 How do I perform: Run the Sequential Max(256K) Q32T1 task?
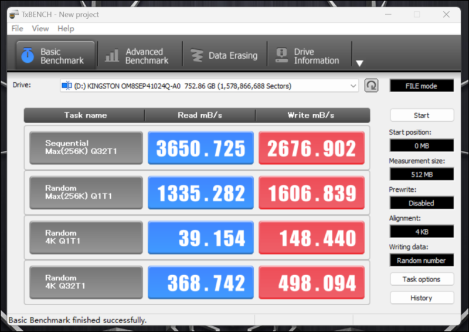[x=86, y=148]
